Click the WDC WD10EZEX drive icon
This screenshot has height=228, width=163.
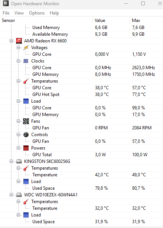pos(19,195)
